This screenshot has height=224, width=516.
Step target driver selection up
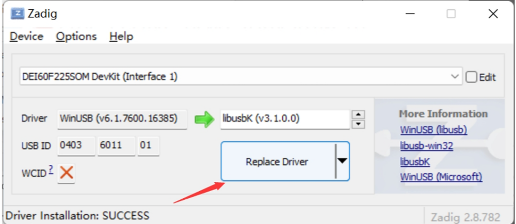tap(359, 115)
